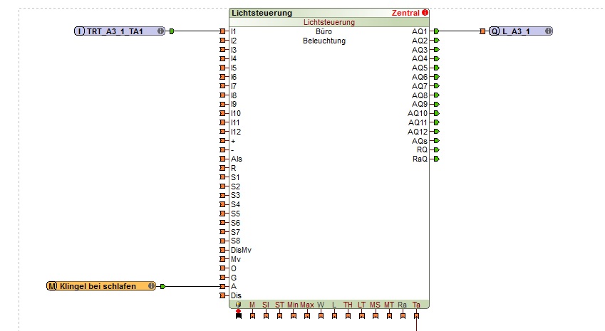Click the green Lichtsteuerung subtitle bar
Image resolution: width=605 pixels, height=331 pixels.
[329, 22]
